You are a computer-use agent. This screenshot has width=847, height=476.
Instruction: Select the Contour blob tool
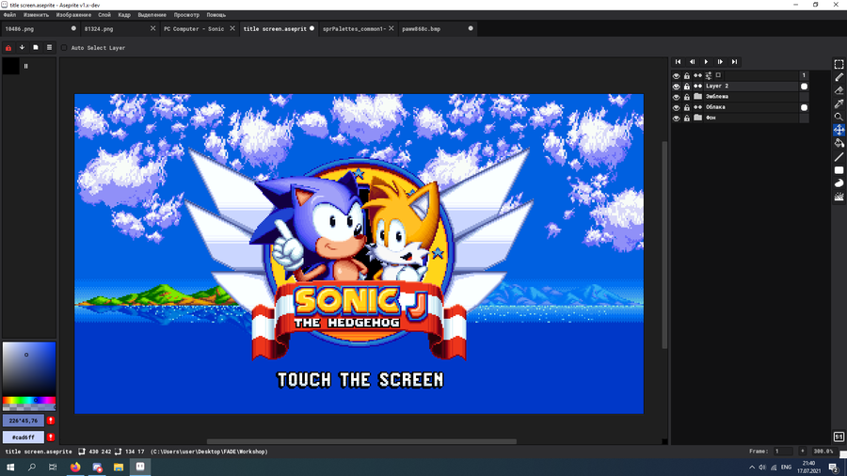[x=839, y=183]
